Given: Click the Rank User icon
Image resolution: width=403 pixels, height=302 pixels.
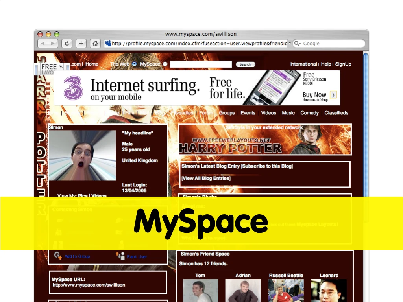Looking at the screenshot, I should coord(120,256).
